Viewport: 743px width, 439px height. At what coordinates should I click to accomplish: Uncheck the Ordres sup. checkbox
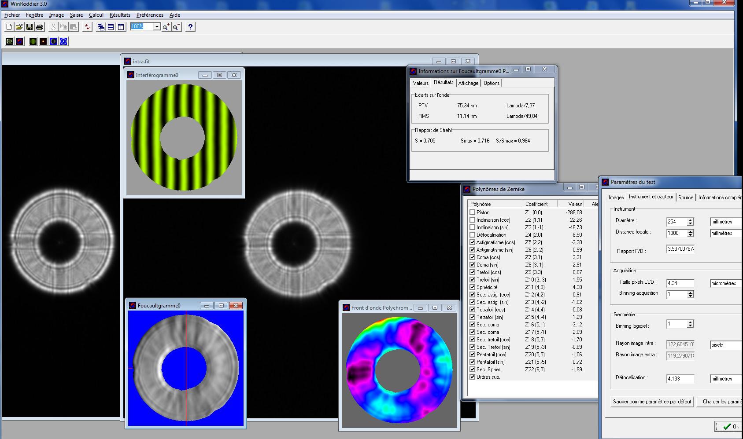click(472, 377)
